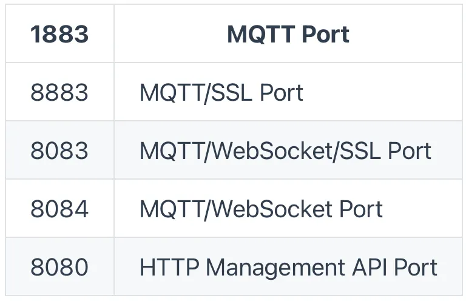Image resolution: width=466 pixels, height=301 pixels.
Task: Select the 8083 port number cell
Action: 59,151
